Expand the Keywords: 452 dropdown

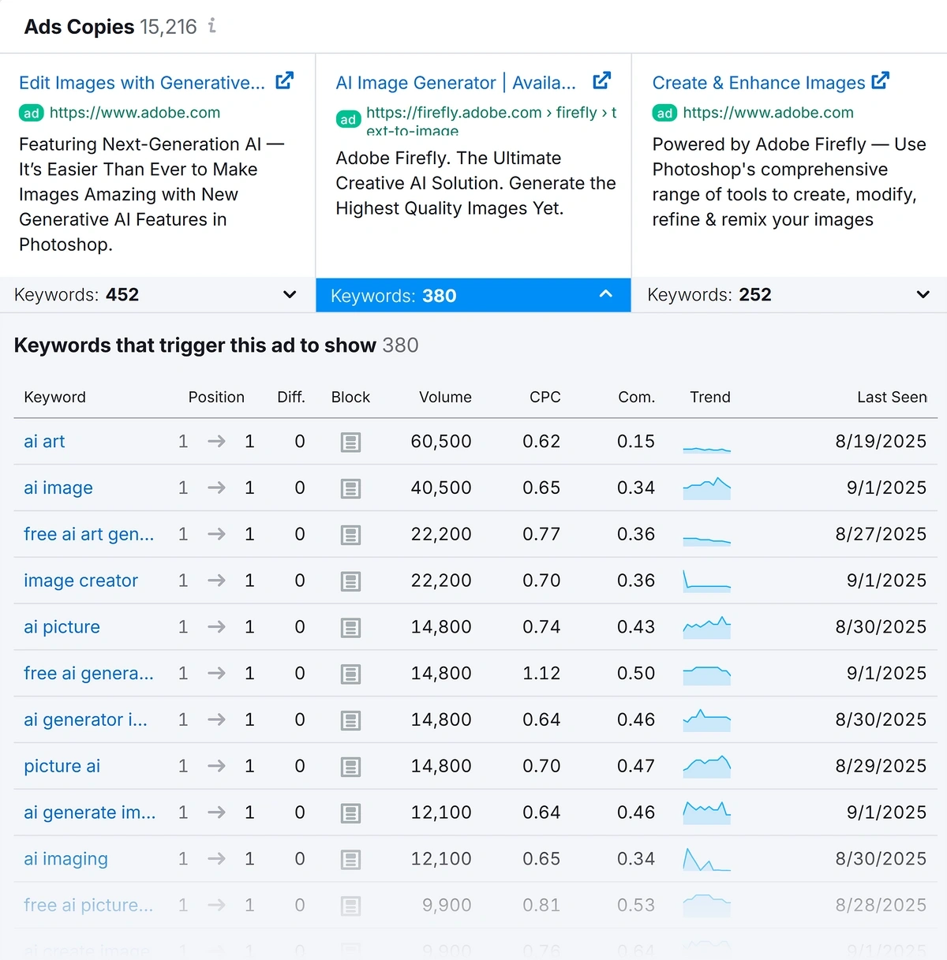157,295
